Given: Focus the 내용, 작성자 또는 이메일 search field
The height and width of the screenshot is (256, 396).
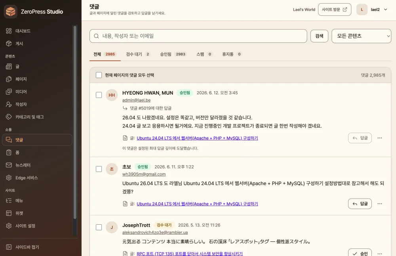Looking at the screenshot, I should (x=198, y=36).
